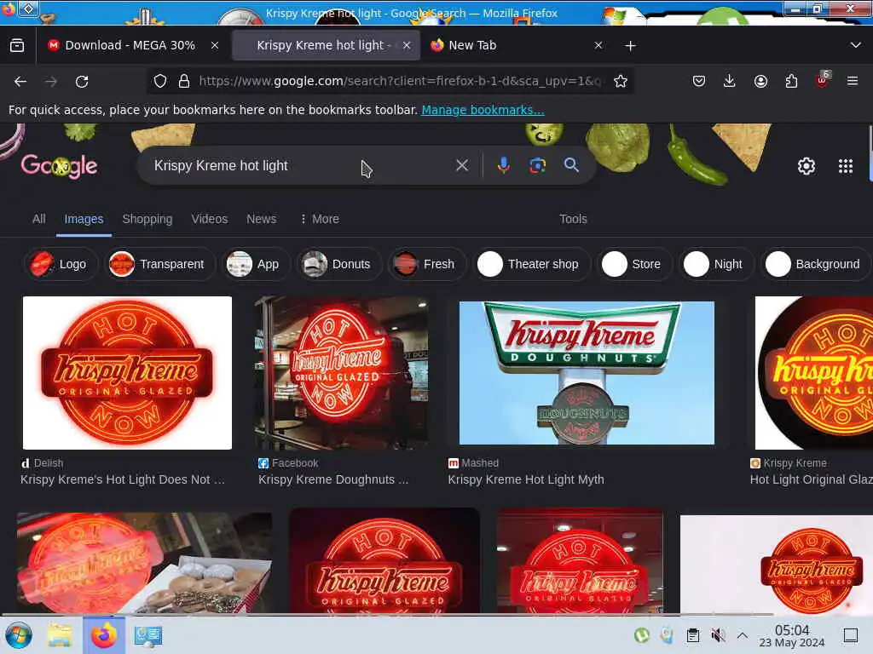
Task: Open uBlock Origin extension icon
Action: click(x=823, y=81)
